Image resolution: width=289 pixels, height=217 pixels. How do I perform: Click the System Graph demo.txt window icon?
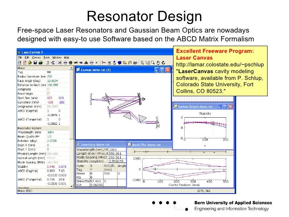point(175,107)
